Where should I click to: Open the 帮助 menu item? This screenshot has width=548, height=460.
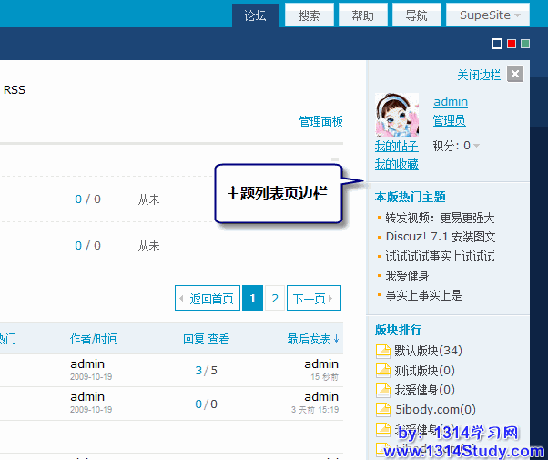362,15
